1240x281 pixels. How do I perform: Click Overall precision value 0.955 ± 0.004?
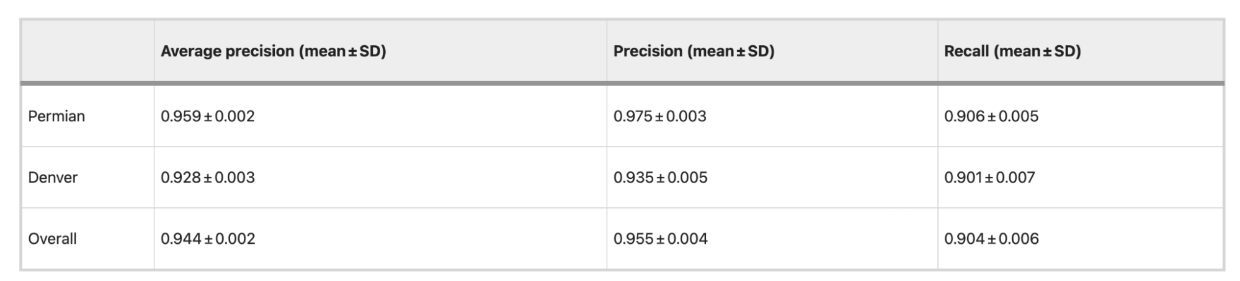pyautogui.click(x=661, y=239)
